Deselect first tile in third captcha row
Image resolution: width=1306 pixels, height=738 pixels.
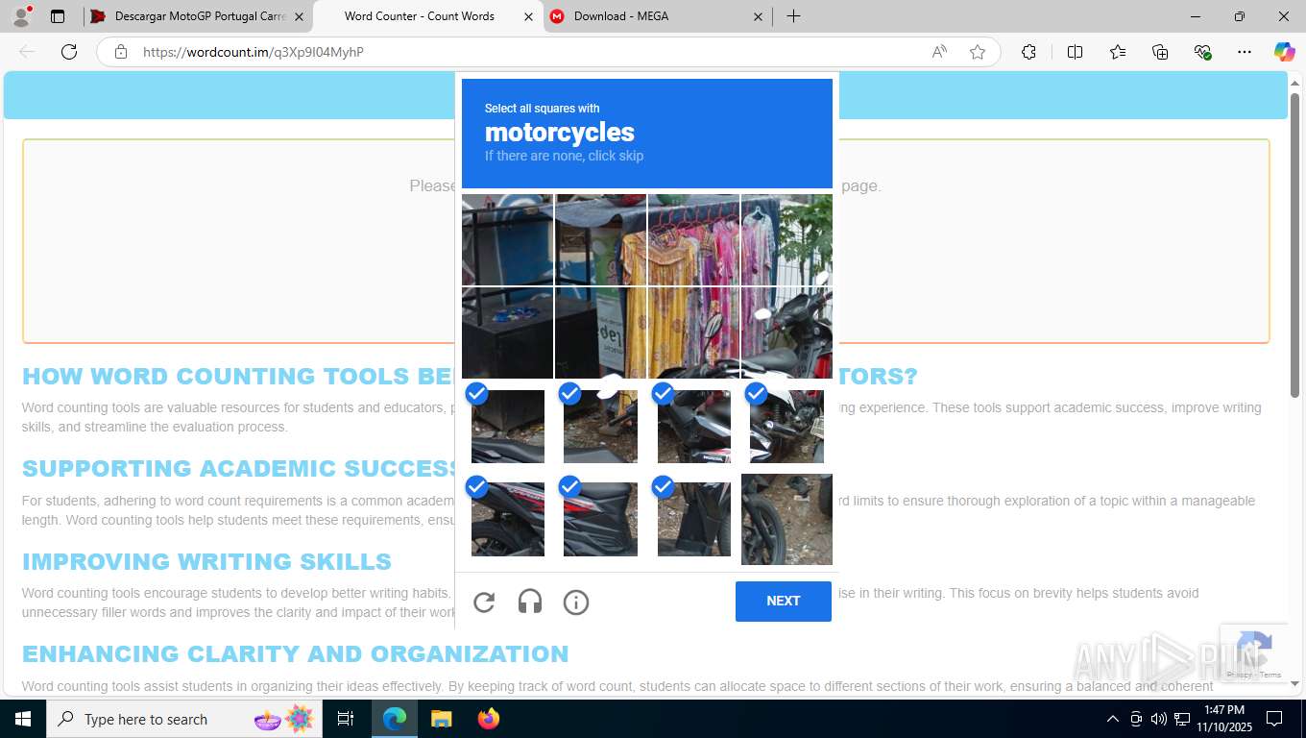point(507,426)
